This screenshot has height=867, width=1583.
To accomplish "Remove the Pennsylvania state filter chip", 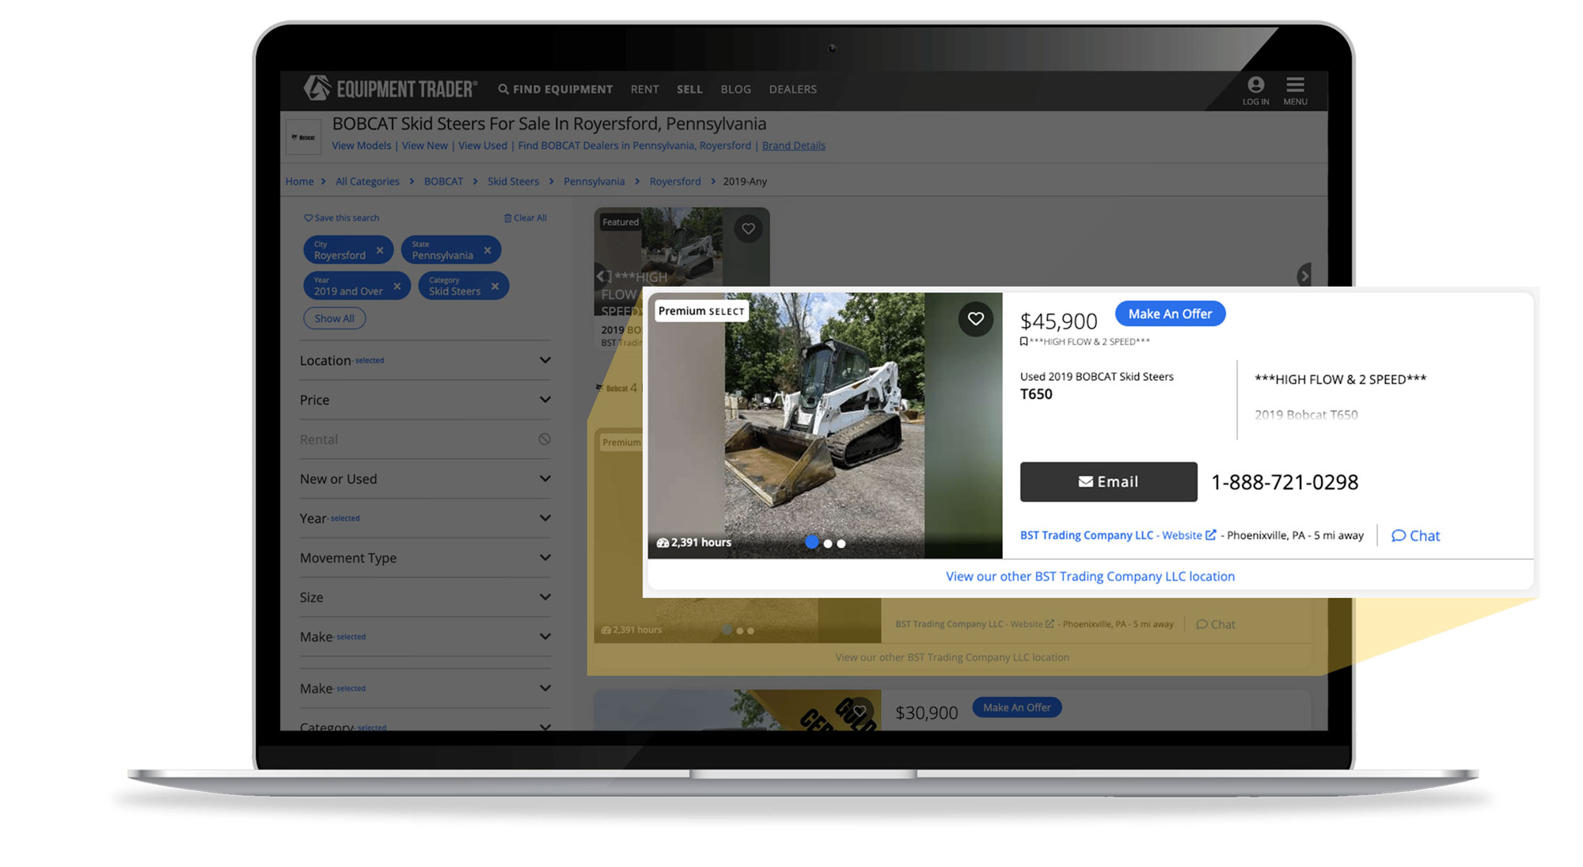I will (x=488, y=250).
